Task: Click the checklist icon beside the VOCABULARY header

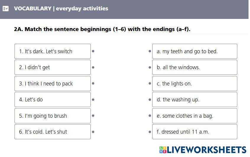Action: (x=6, y=9)
